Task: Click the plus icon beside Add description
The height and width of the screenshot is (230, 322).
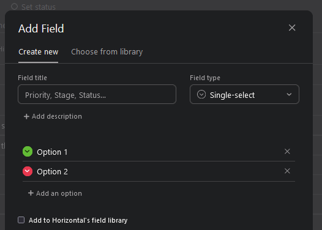Action: pyautogui.click(x=26, y=117)
